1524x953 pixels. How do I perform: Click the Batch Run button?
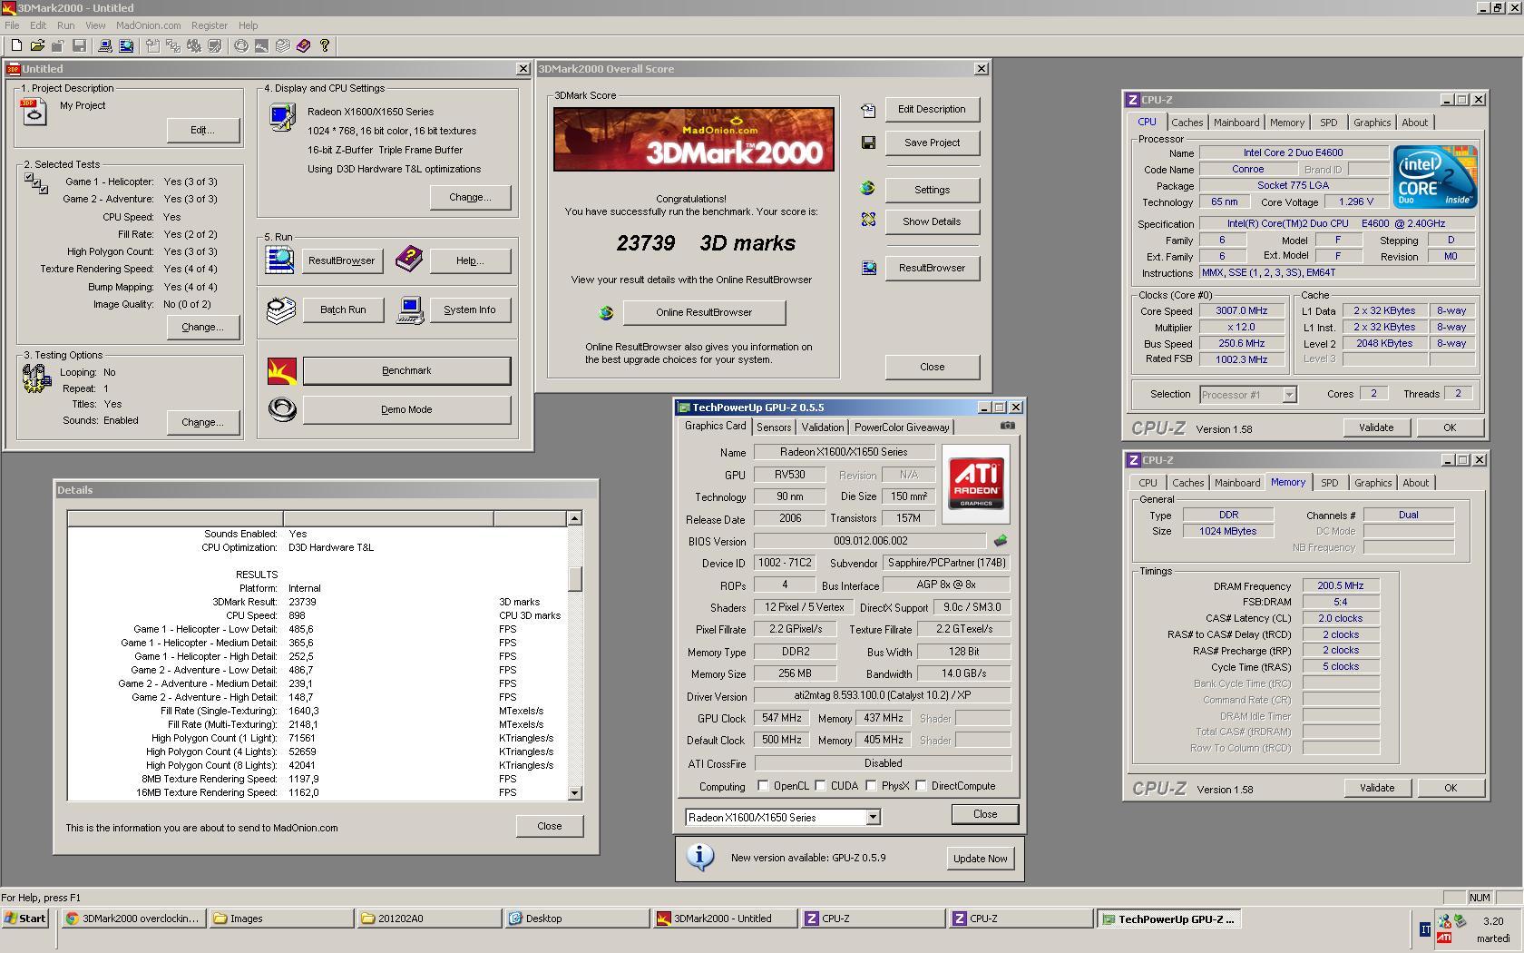coord(343,309)
